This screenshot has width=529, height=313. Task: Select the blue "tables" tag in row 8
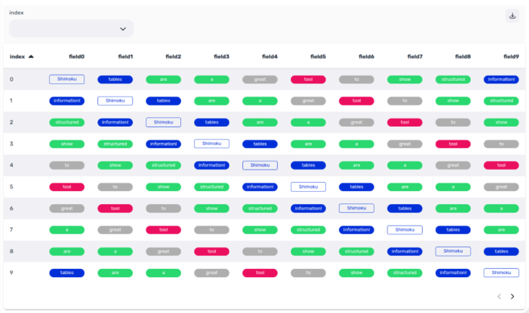[x=501, y=252]
